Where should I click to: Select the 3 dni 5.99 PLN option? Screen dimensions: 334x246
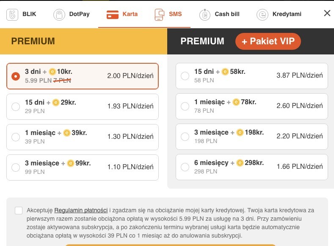(x=83, y=76)
